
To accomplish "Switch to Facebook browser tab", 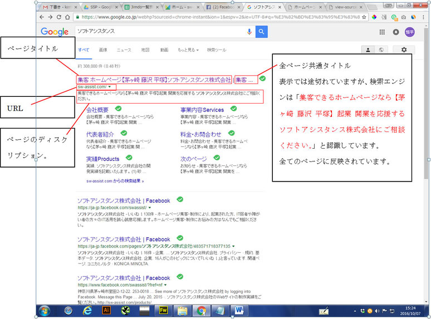I will 223,7.
